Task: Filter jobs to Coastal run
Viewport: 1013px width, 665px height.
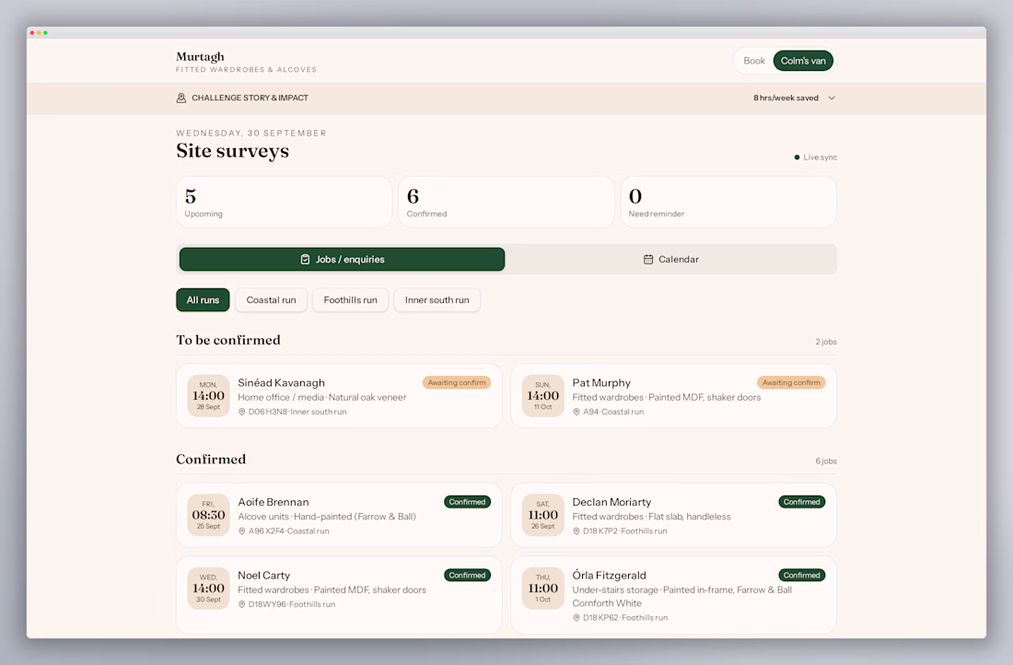Action: pyautogui.click(x=272, y=300)
